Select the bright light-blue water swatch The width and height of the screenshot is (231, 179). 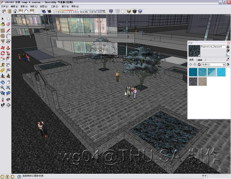click(221, 72)
